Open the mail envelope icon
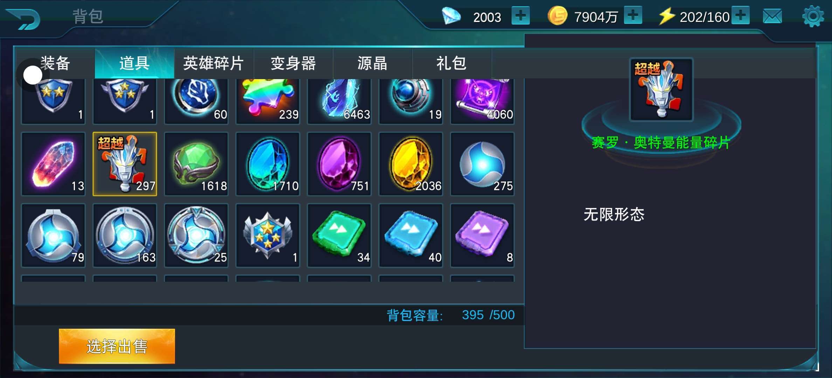The height and width of the screenshot is (378, 832). (772, 16)
